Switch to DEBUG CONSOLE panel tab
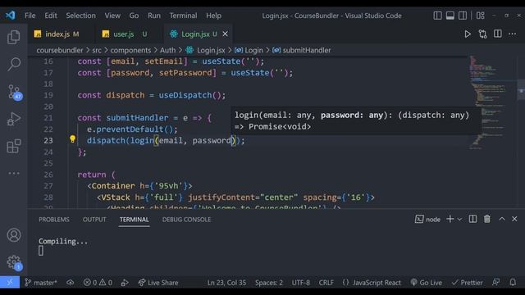 click(186, 220)
